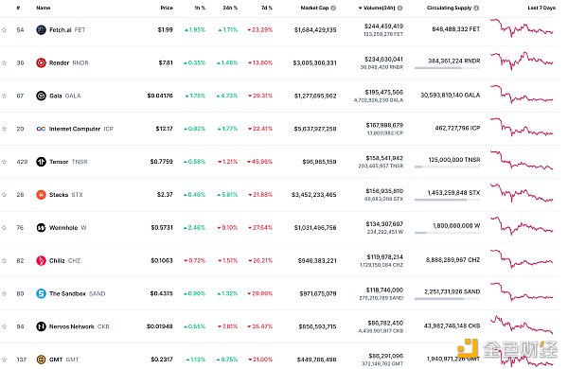Click Render circulating supply progress bar
Screen dimensions: 568x369
tap(447, 68)
